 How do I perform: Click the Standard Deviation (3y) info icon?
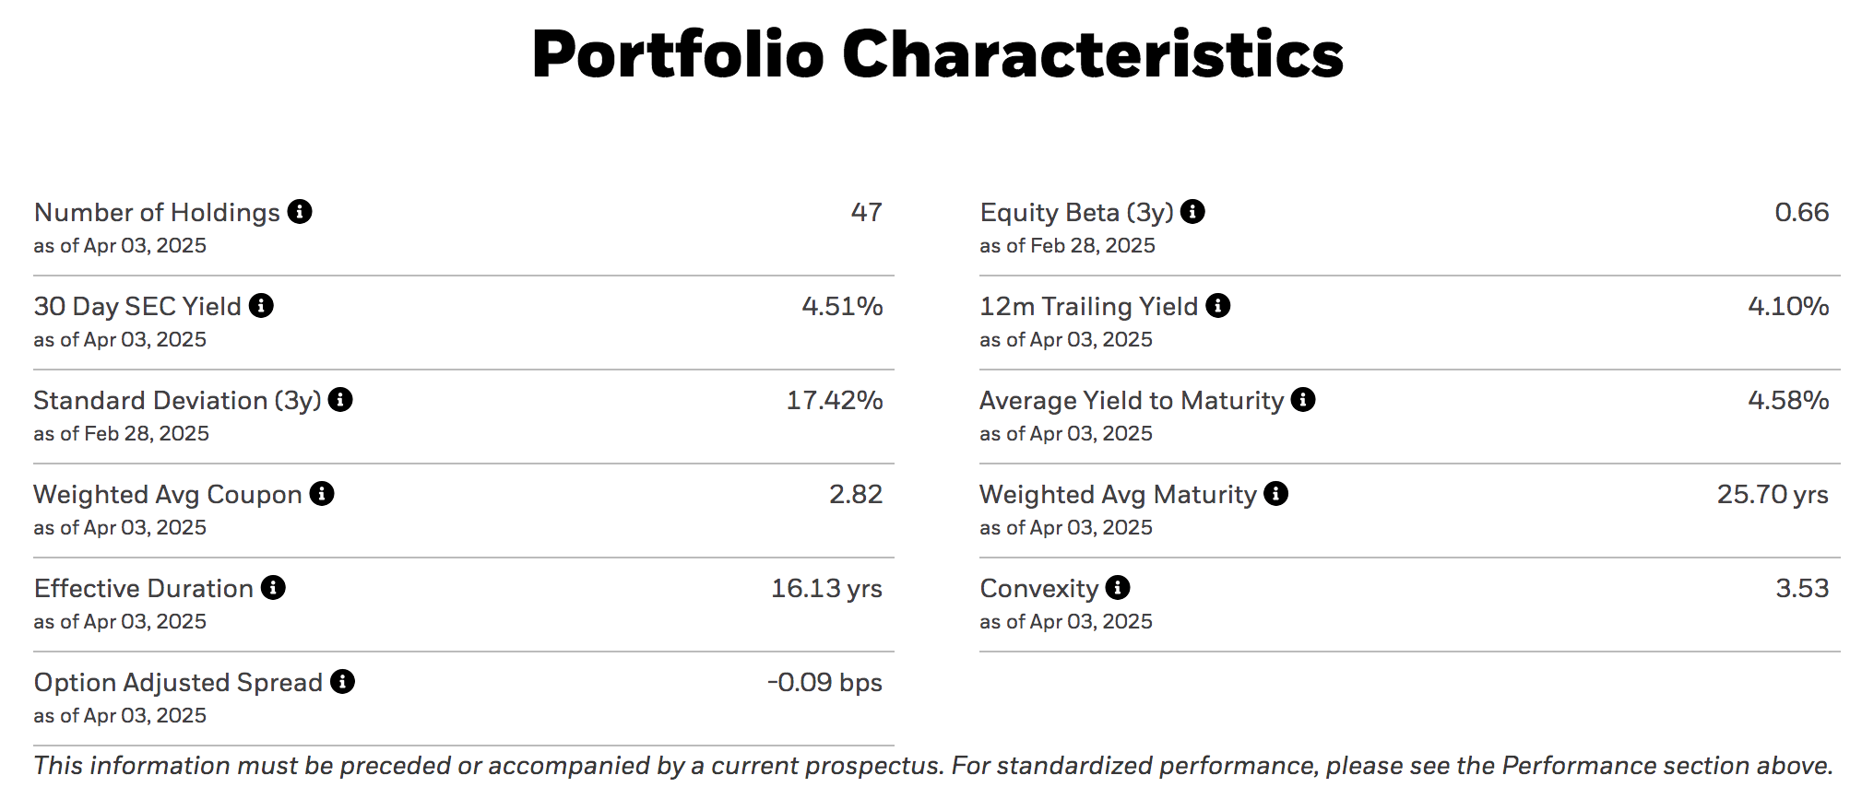point(340,401)
